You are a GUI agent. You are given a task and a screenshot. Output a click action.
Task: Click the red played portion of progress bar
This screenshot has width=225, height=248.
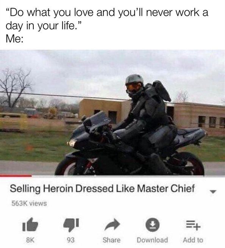(16, 176)
